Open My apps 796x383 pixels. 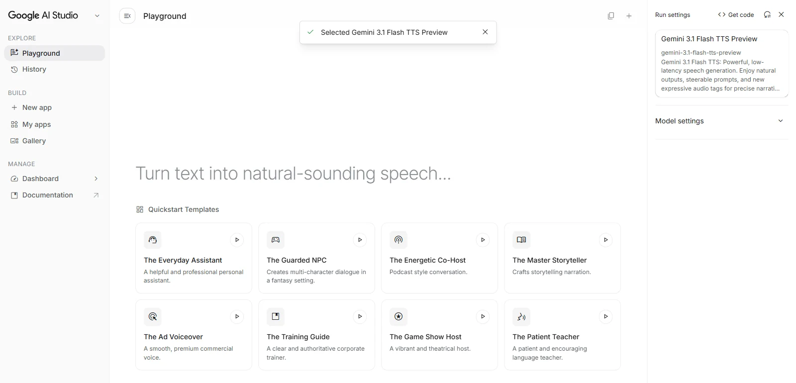[x=55, y=124]
